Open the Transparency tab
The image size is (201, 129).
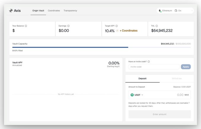point(70,11)
